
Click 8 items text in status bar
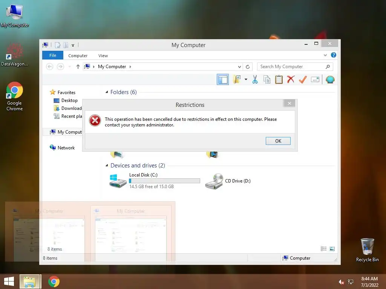(50, 258)
